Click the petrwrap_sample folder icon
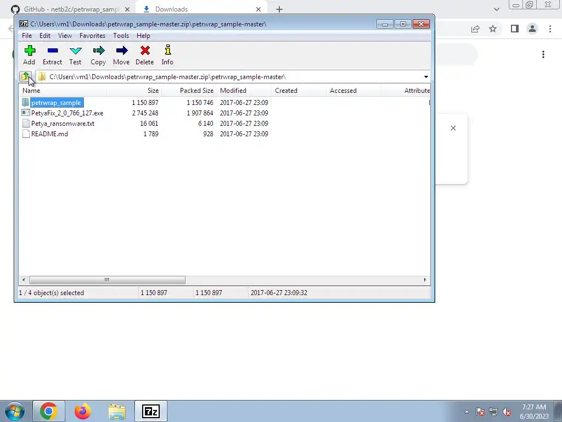The width and height of the screenshot is (562, 422). click(25, 102)
